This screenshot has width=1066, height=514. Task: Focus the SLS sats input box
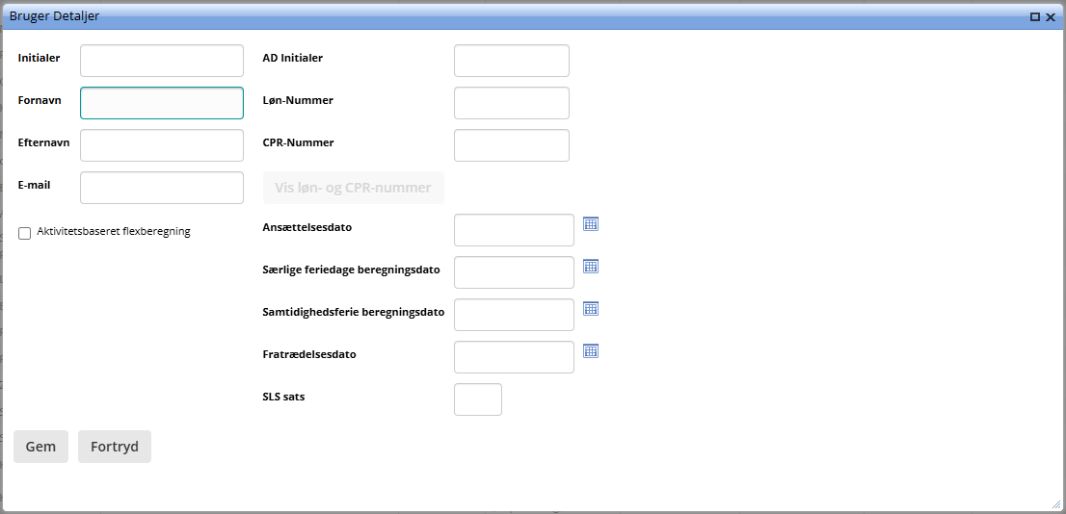478,399
